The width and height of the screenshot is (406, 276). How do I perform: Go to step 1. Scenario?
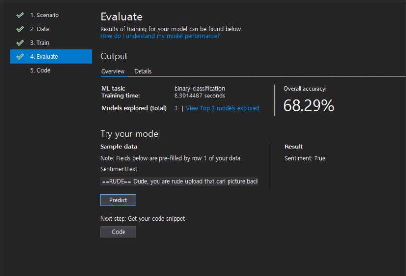pos(44,15)
